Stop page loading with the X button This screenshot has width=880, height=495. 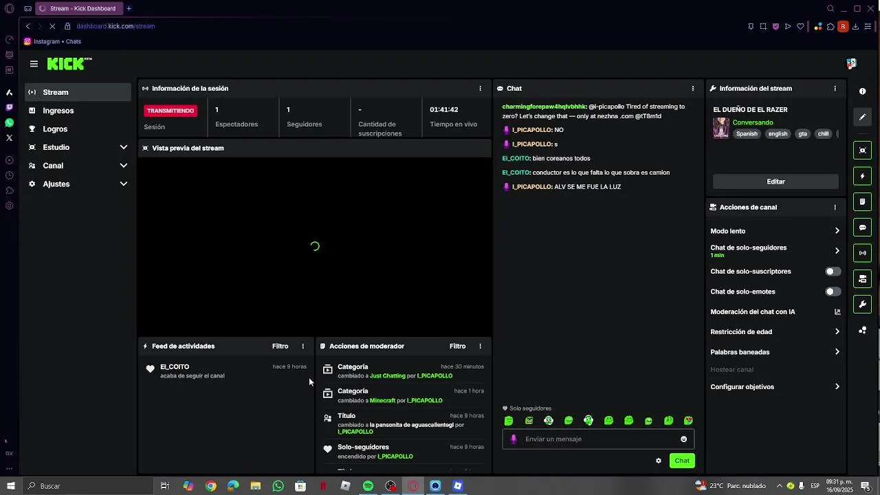pos(53,26)
